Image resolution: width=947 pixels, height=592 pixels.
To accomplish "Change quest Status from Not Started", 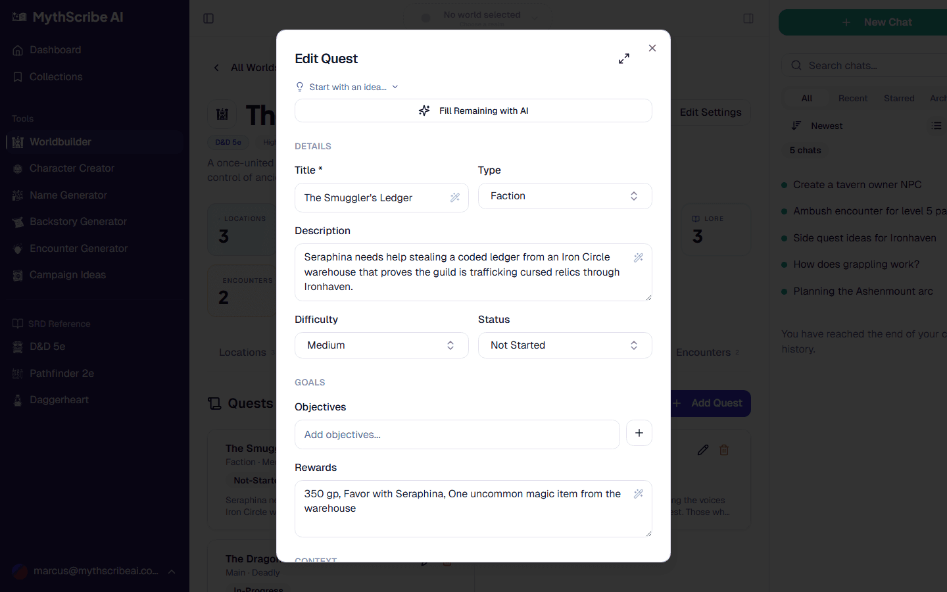I will click(565, 345).
